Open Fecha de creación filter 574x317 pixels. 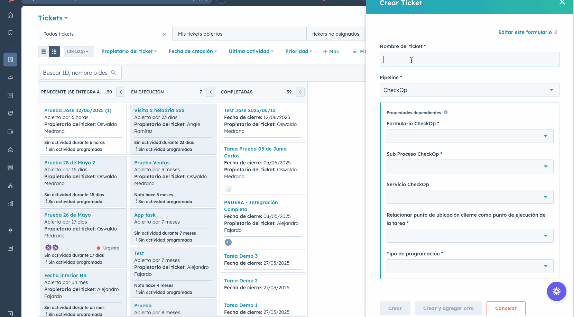click(193, 51)
